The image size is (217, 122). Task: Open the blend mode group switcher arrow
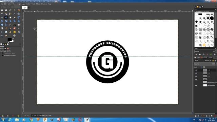215,61
